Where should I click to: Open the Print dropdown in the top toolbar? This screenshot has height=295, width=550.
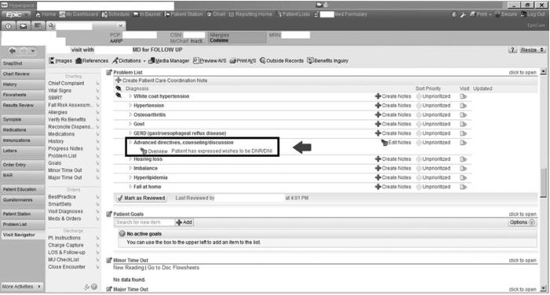pyautogui.click(x=490, y=15)
